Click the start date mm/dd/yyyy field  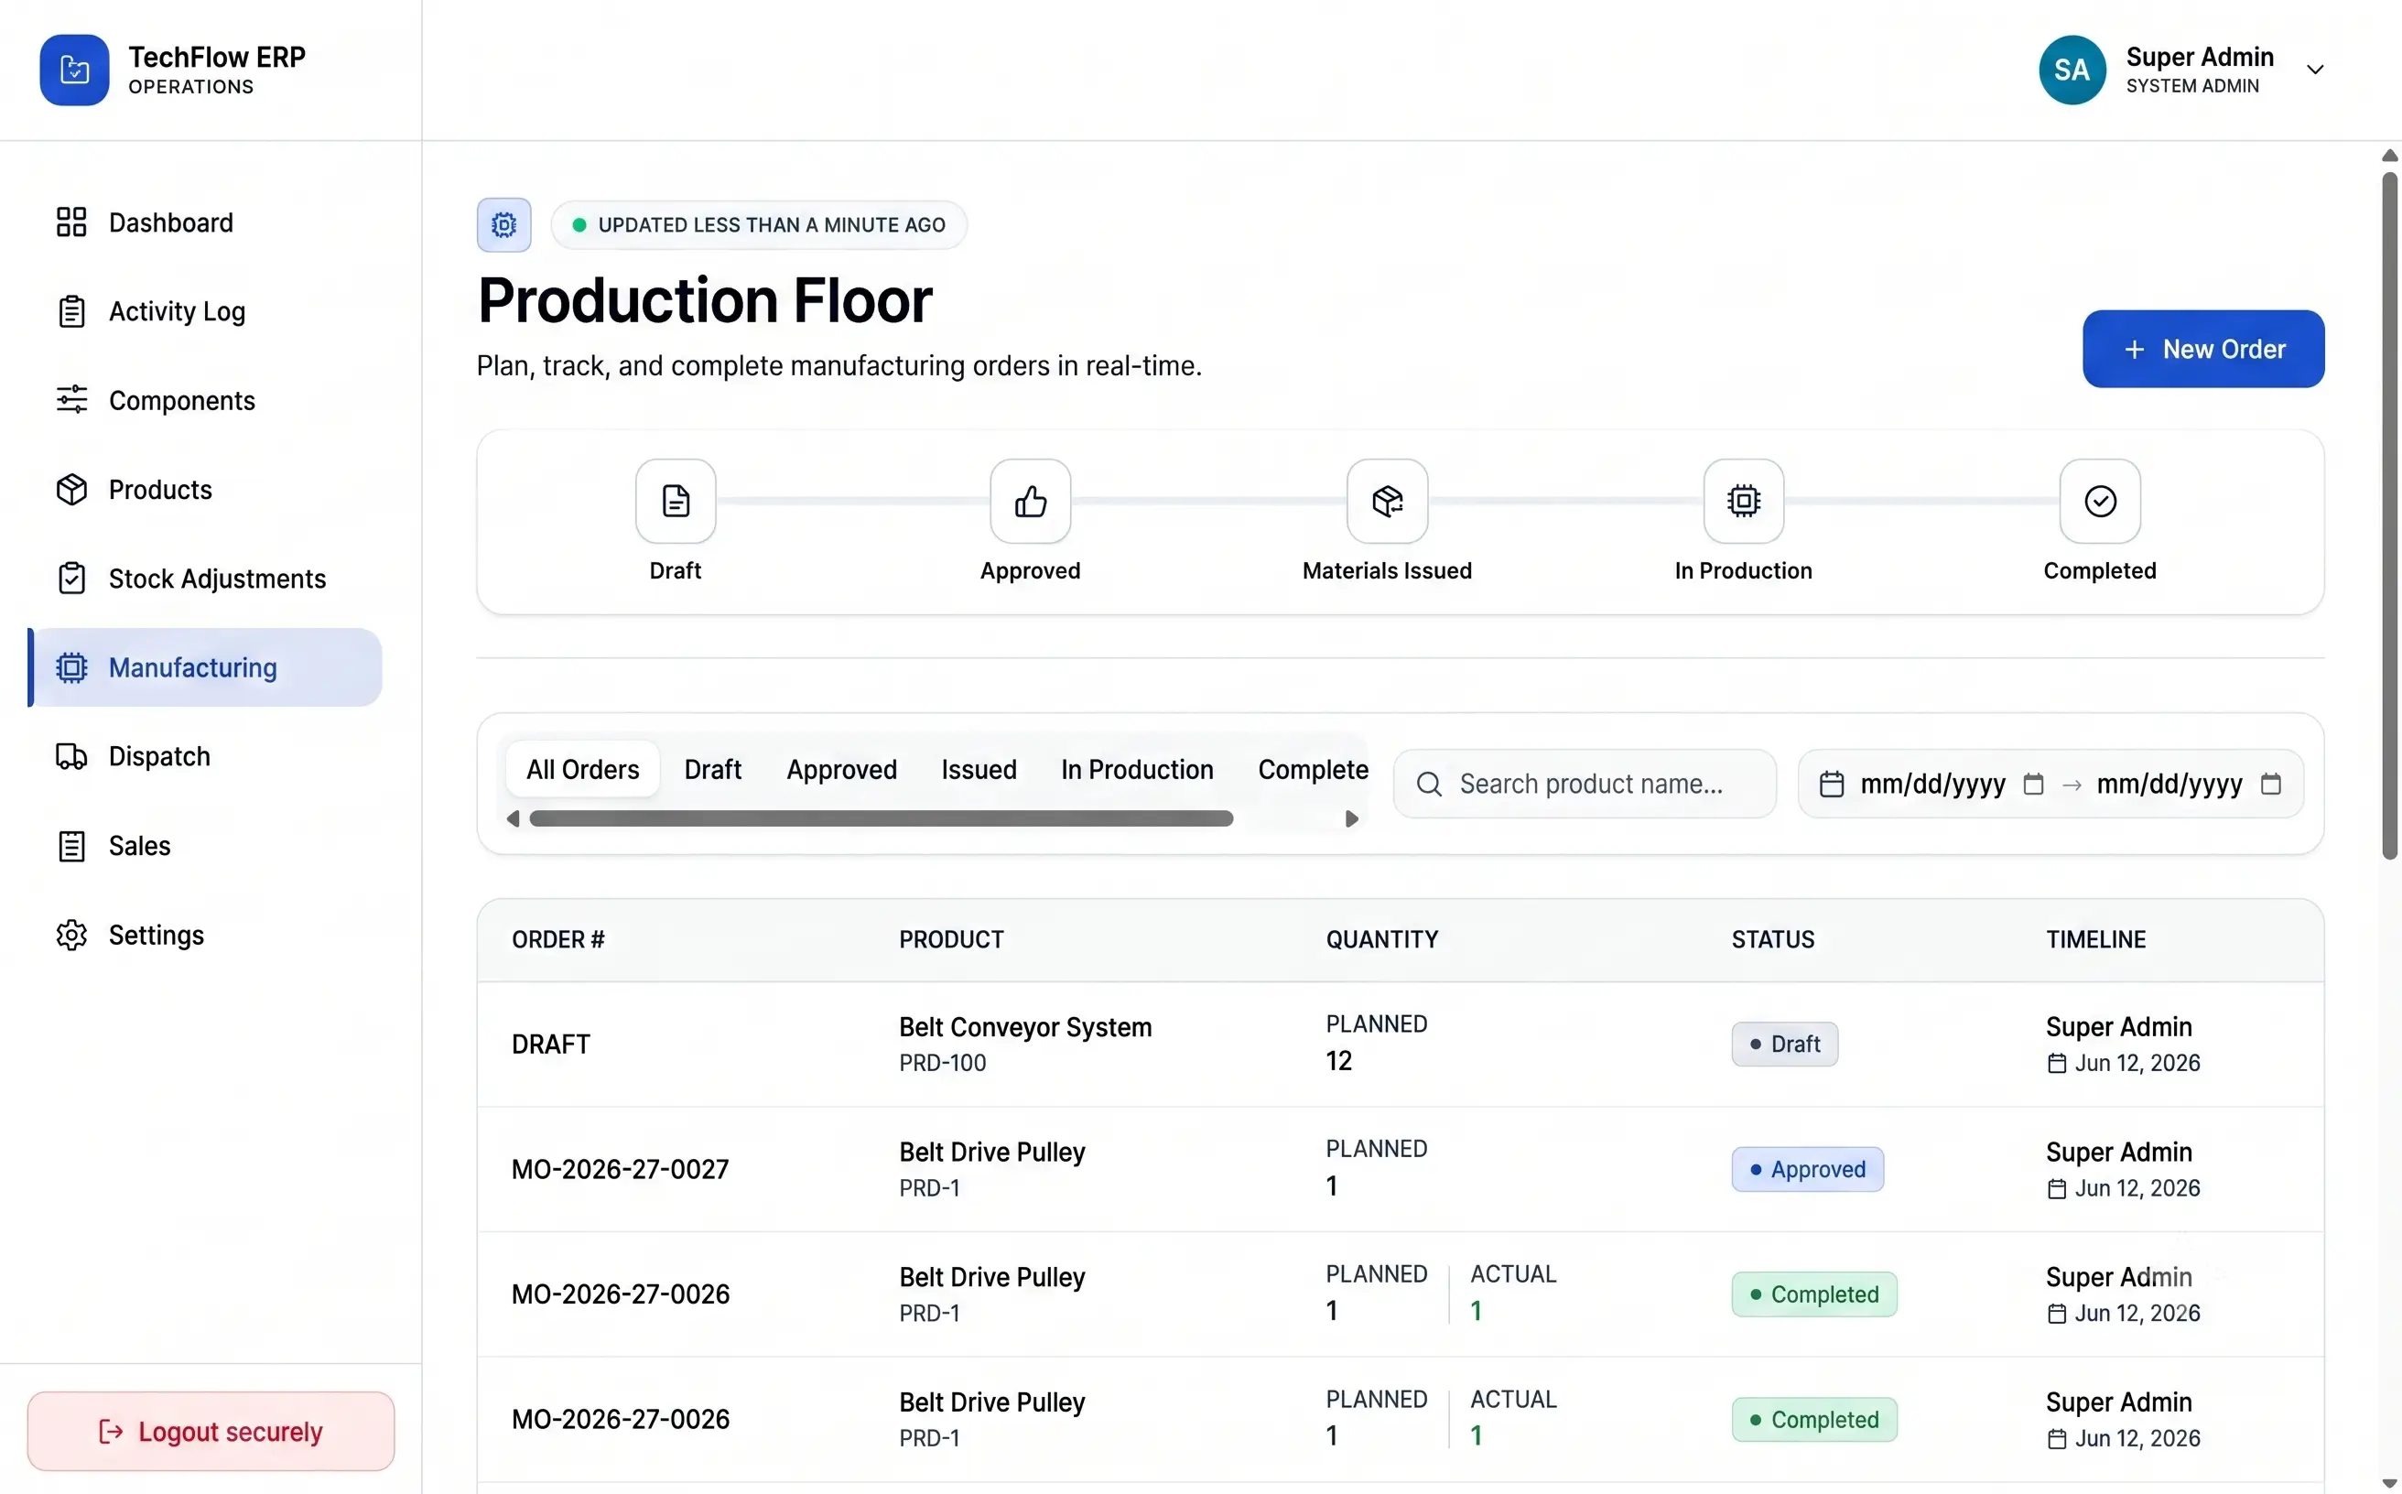[x=1932, y=785]
